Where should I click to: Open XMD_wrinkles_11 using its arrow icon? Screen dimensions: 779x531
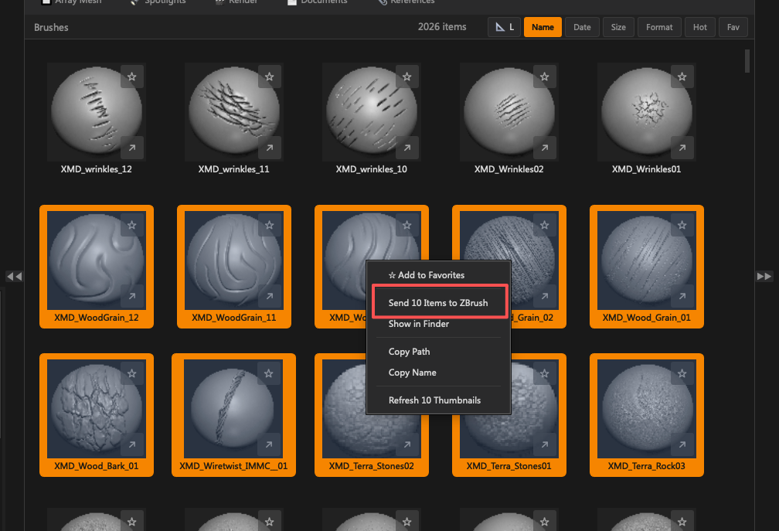269,148
